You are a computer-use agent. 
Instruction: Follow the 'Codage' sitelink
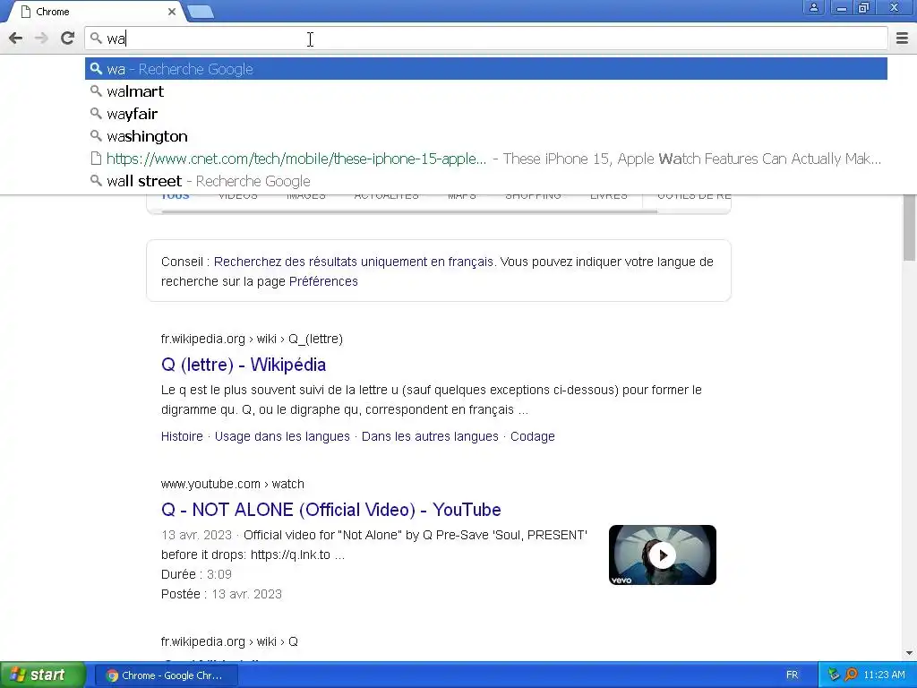532,436
